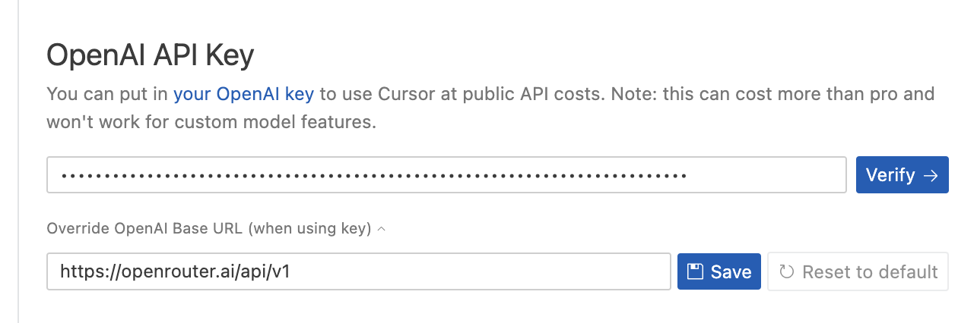
Task: Focus the OpenAI Base URL input field
Action: pyautogui.click(x=358, y=271)
